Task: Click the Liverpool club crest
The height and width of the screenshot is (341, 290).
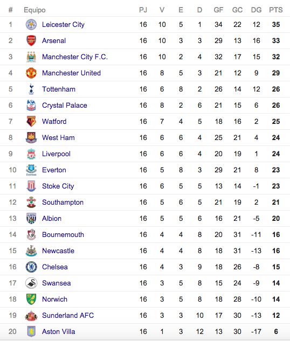Action: pyautogui.click(x=31, y=154)
